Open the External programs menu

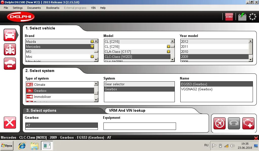pyautogui.click(x=75, y=8)
